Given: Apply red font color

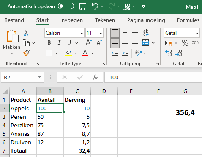Looking at the screenshot, I should [x=85, y=53].
